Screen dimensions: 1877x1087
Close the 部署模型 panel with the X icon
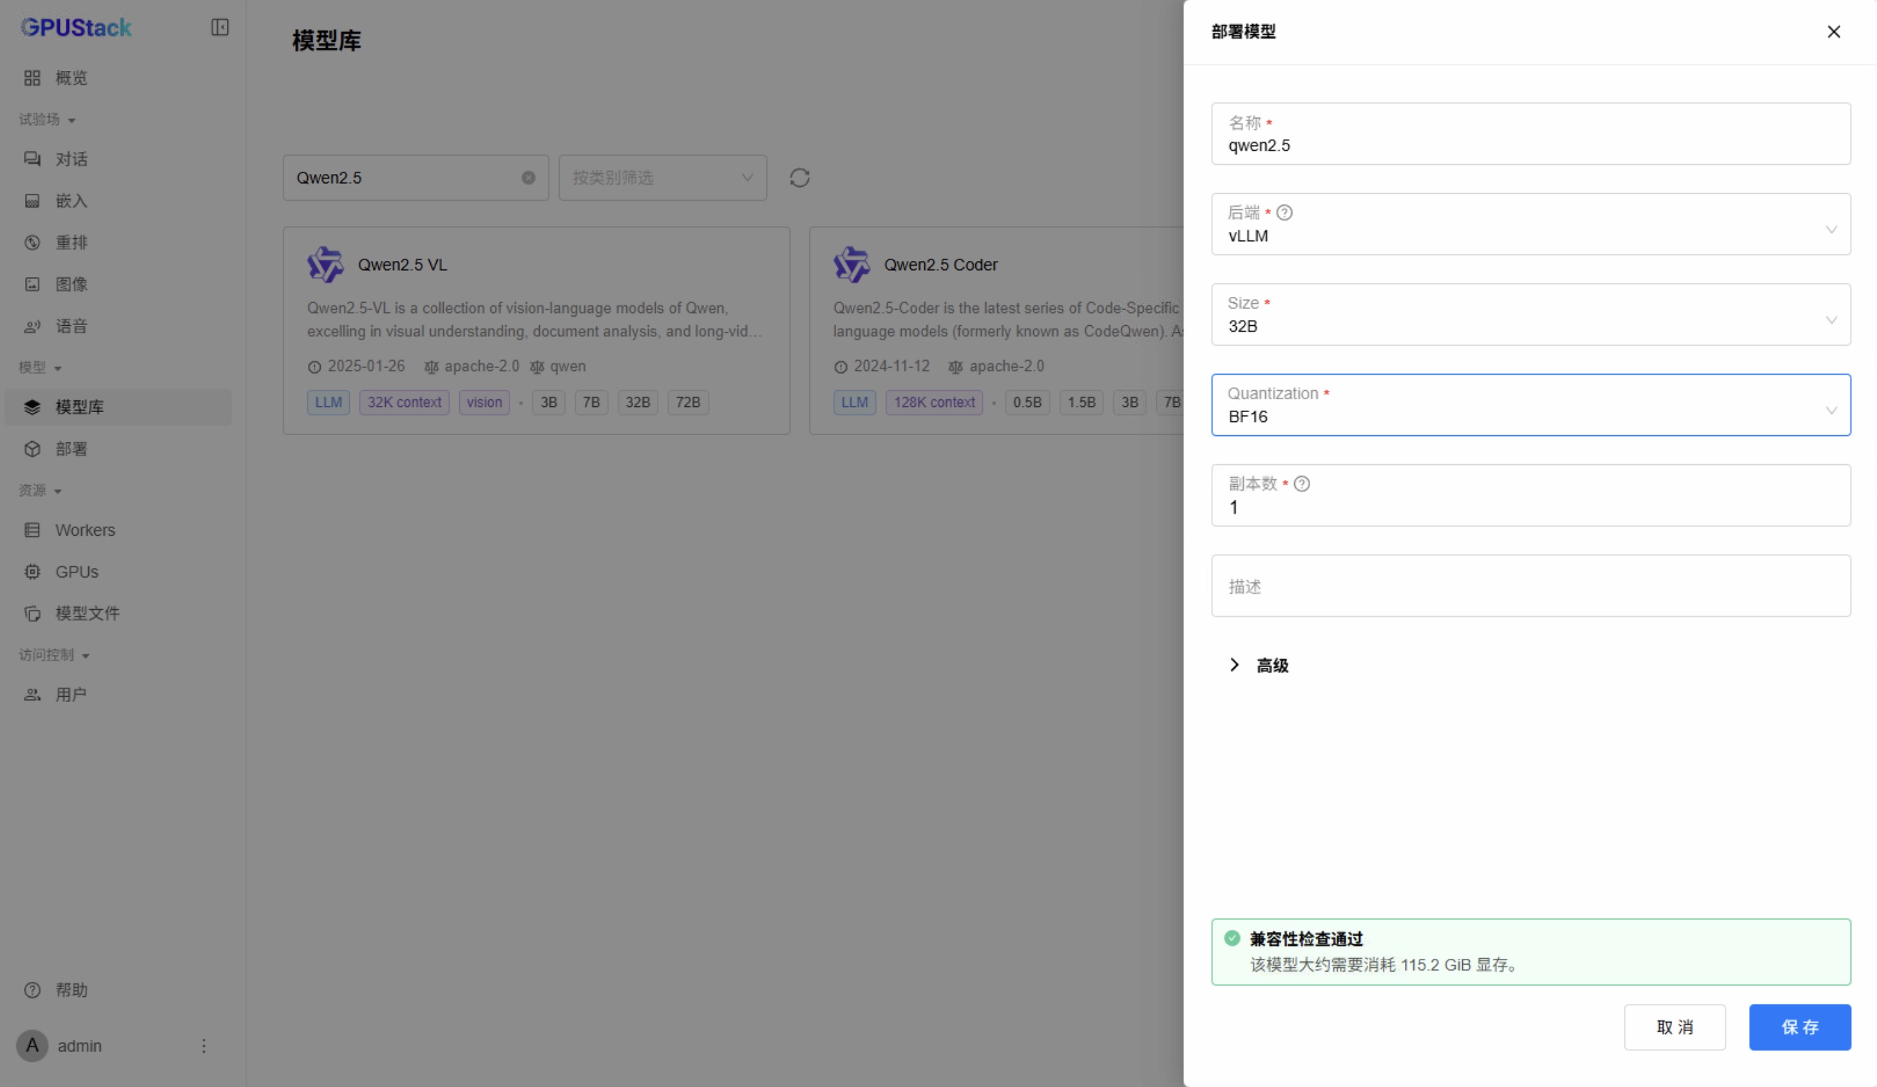point(1833,32)
